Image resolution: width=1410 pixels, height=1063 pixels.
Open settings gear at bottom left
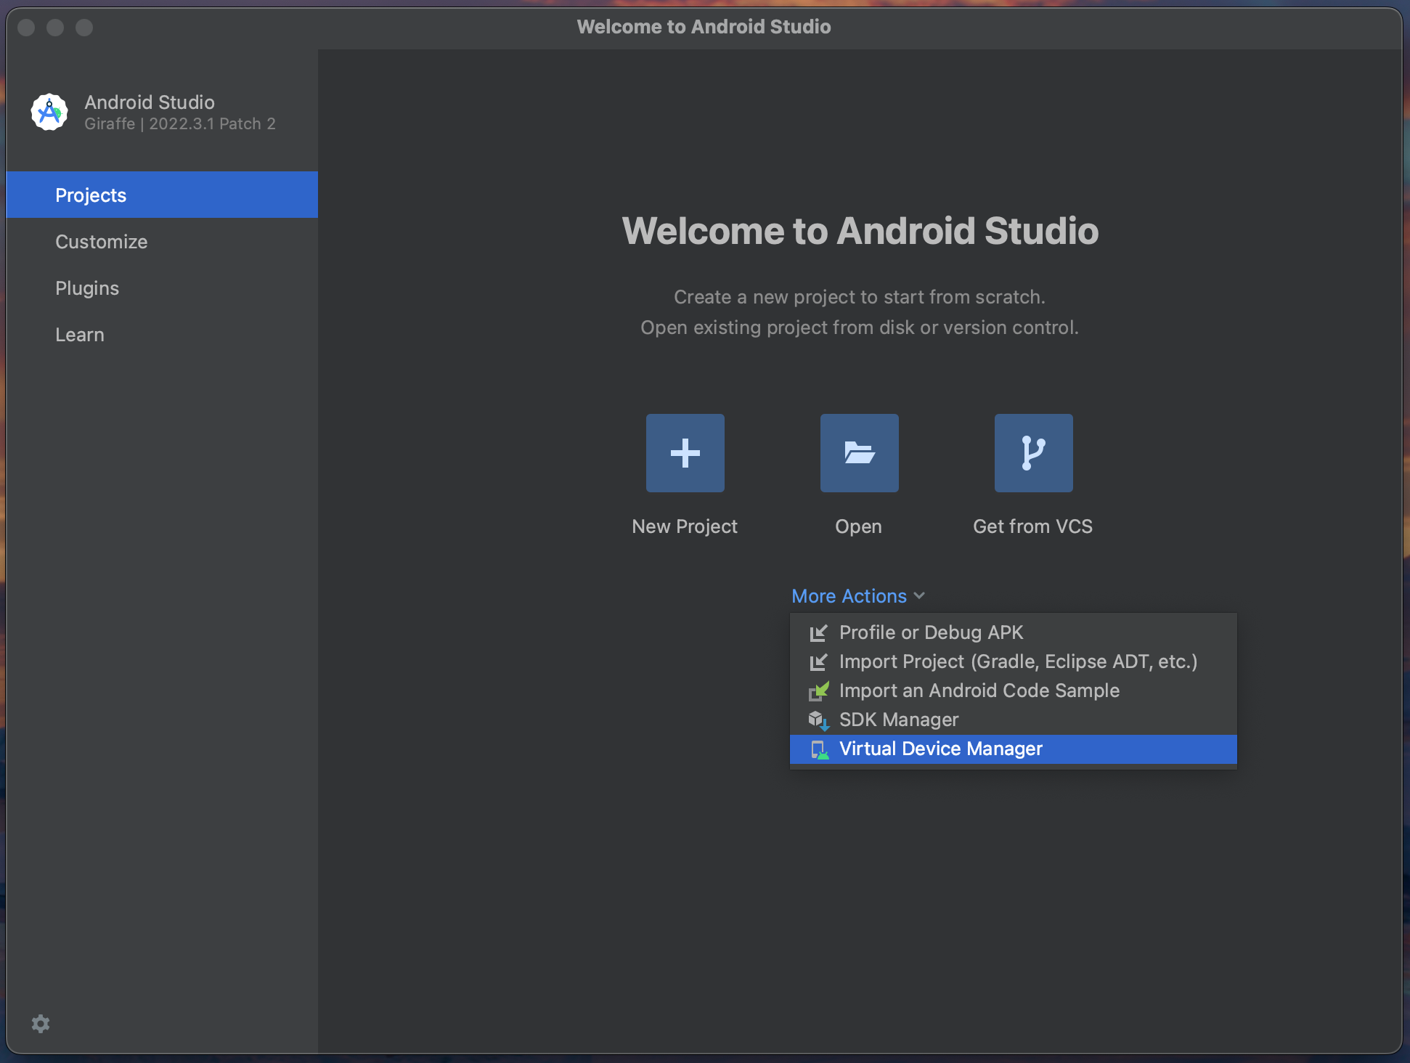tap(41, 1024)
